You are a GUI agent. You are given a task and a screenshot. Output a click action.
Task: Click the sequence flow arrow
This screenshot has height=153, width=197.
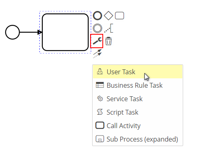31,32
